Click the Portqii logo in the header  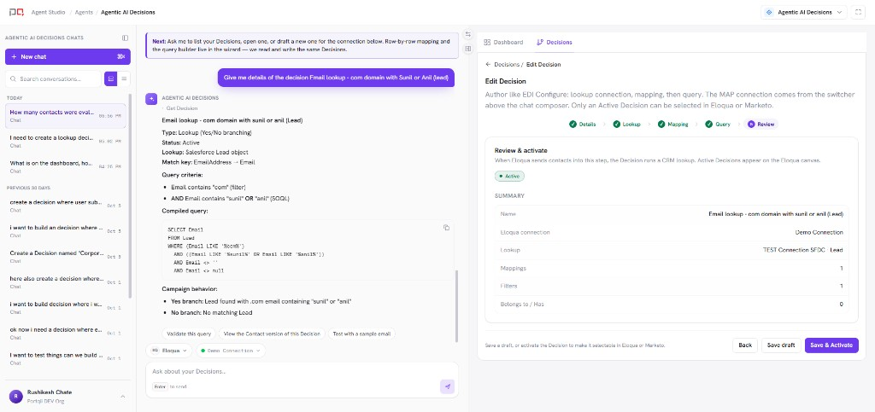tap(16, 12)
